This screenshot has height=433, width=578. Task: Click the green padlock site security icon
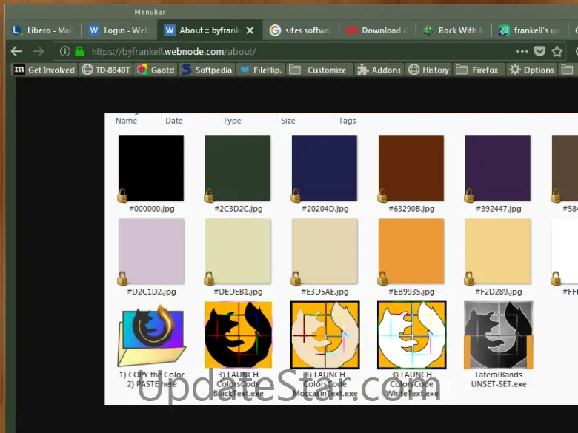point(79,52)
